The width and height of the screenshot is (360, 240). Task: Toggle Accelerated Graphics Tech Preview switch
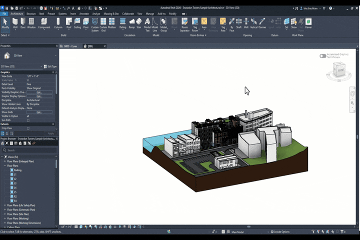tap(323, 56)
